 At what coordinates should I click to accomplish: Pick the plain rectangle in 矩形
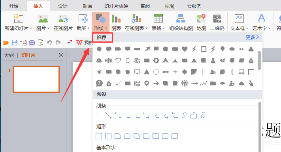click(99, 136)
